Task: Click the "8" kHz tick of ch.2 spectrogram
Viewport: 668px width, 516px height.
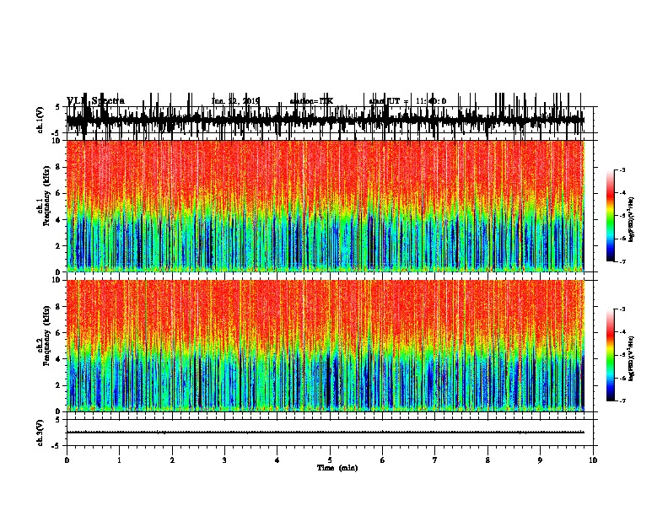Action: click(58, 307)
